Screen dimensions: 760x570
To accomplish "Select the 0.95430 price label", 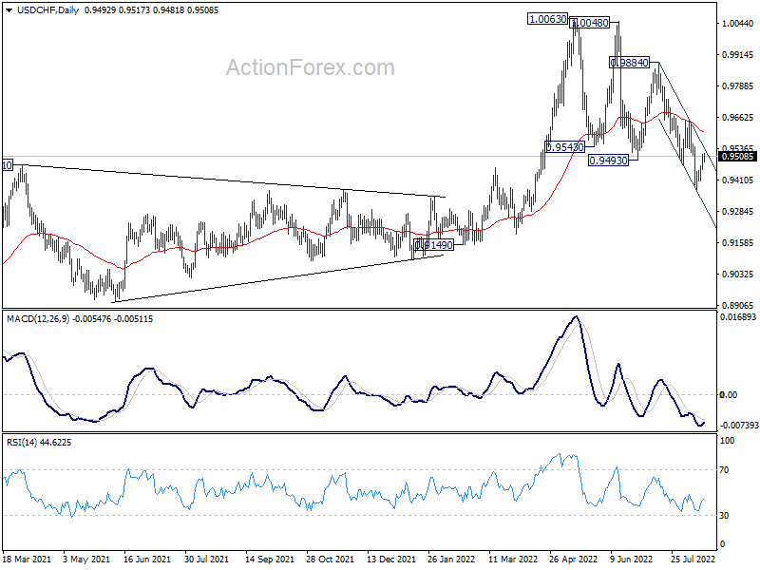I will [564, 147].
